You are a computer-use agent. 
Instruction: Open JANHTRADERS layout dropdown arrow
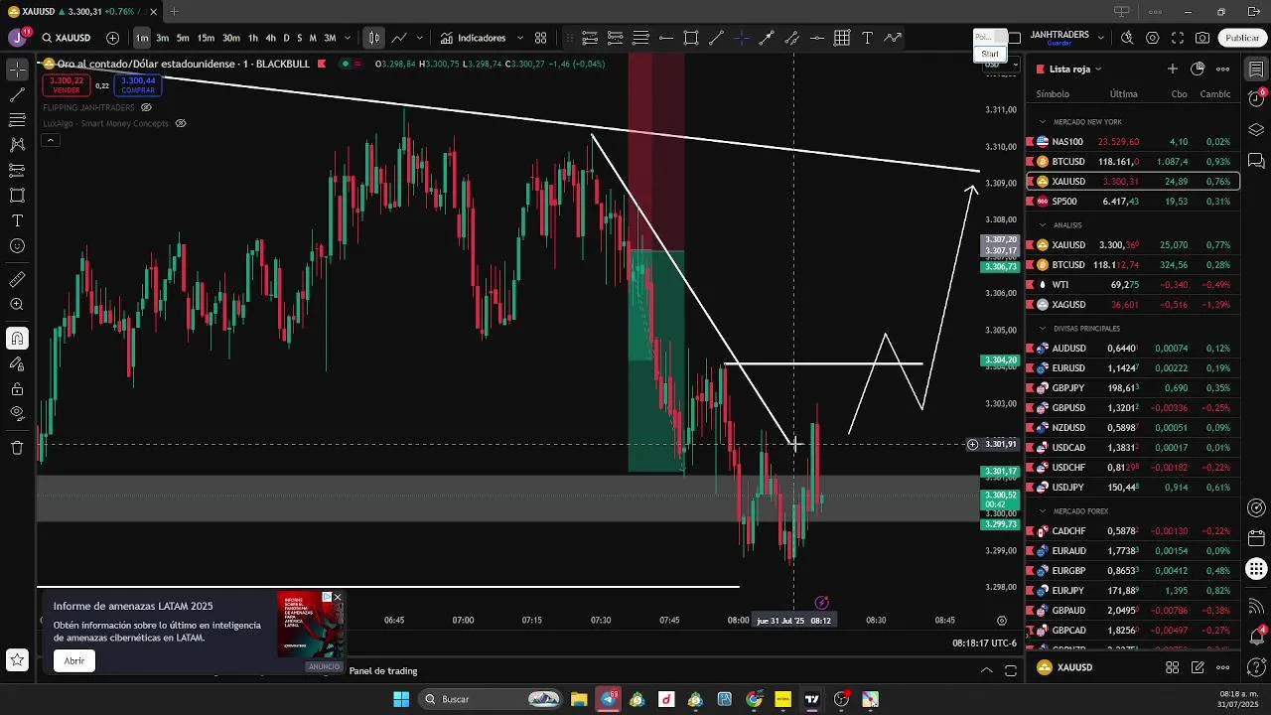pyautogui.click(x=1100, y=38)
